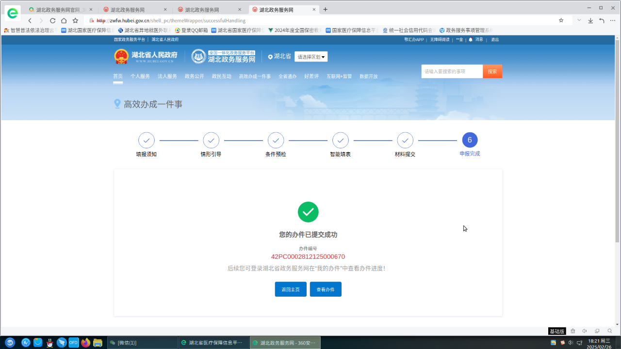Select the 高效办成一件事 nav item
621x349 pixels.
point(255,77)
